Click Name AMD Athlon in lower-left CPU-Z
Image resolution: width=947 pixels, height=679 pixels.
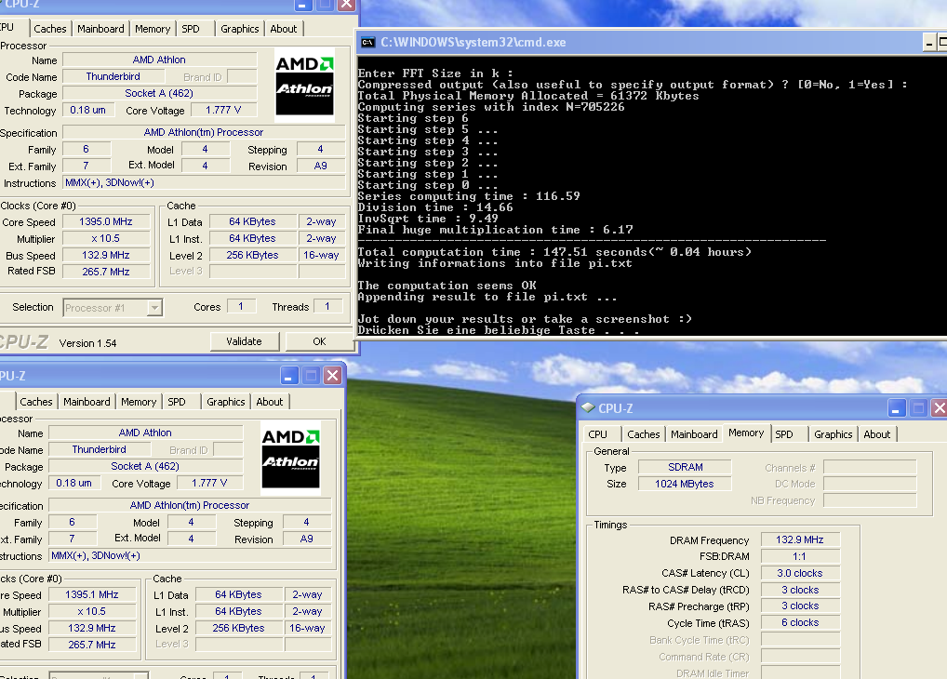click(x=145, y=433)
